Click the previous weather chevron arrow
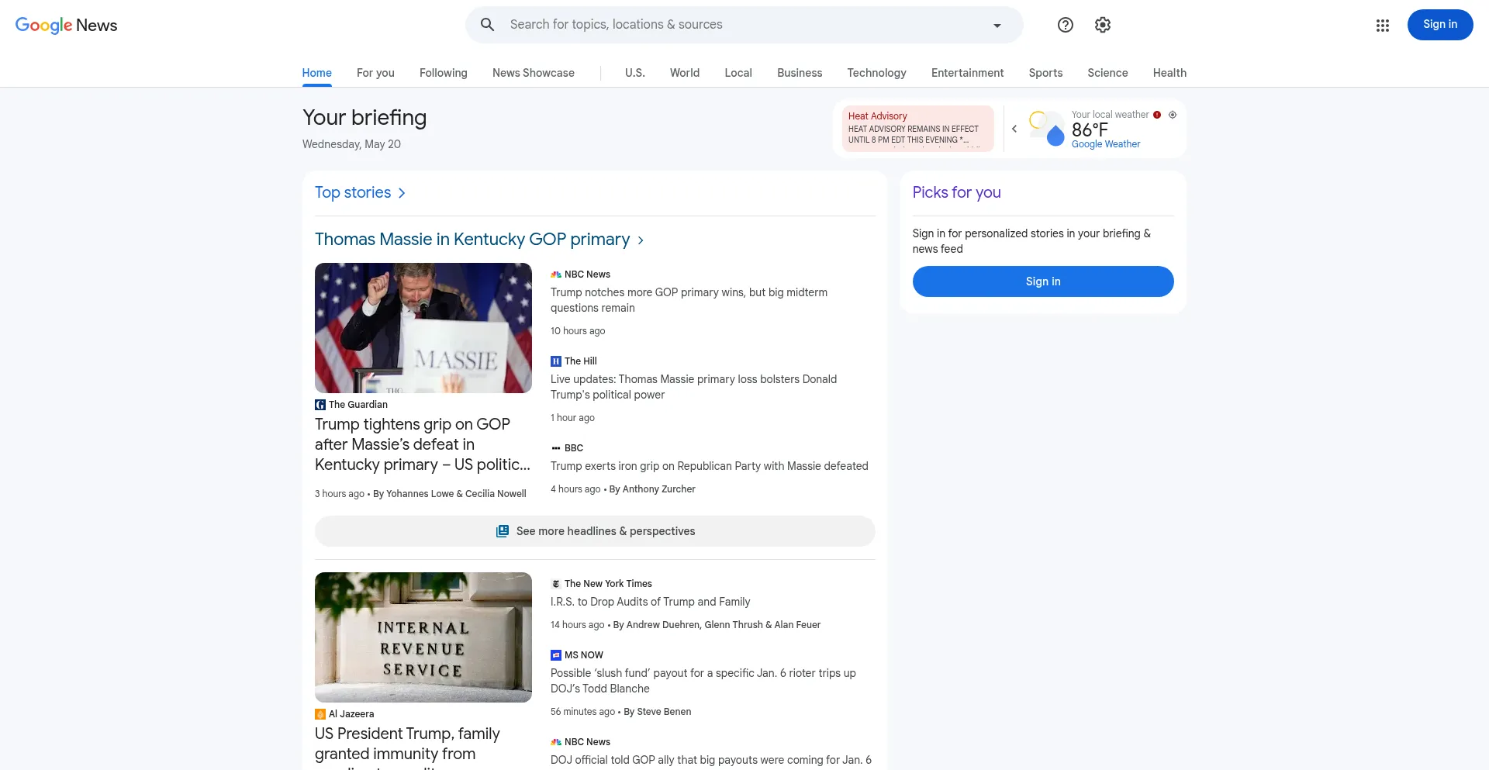This screenshot has width=1489, height=770. point(1014,129)
